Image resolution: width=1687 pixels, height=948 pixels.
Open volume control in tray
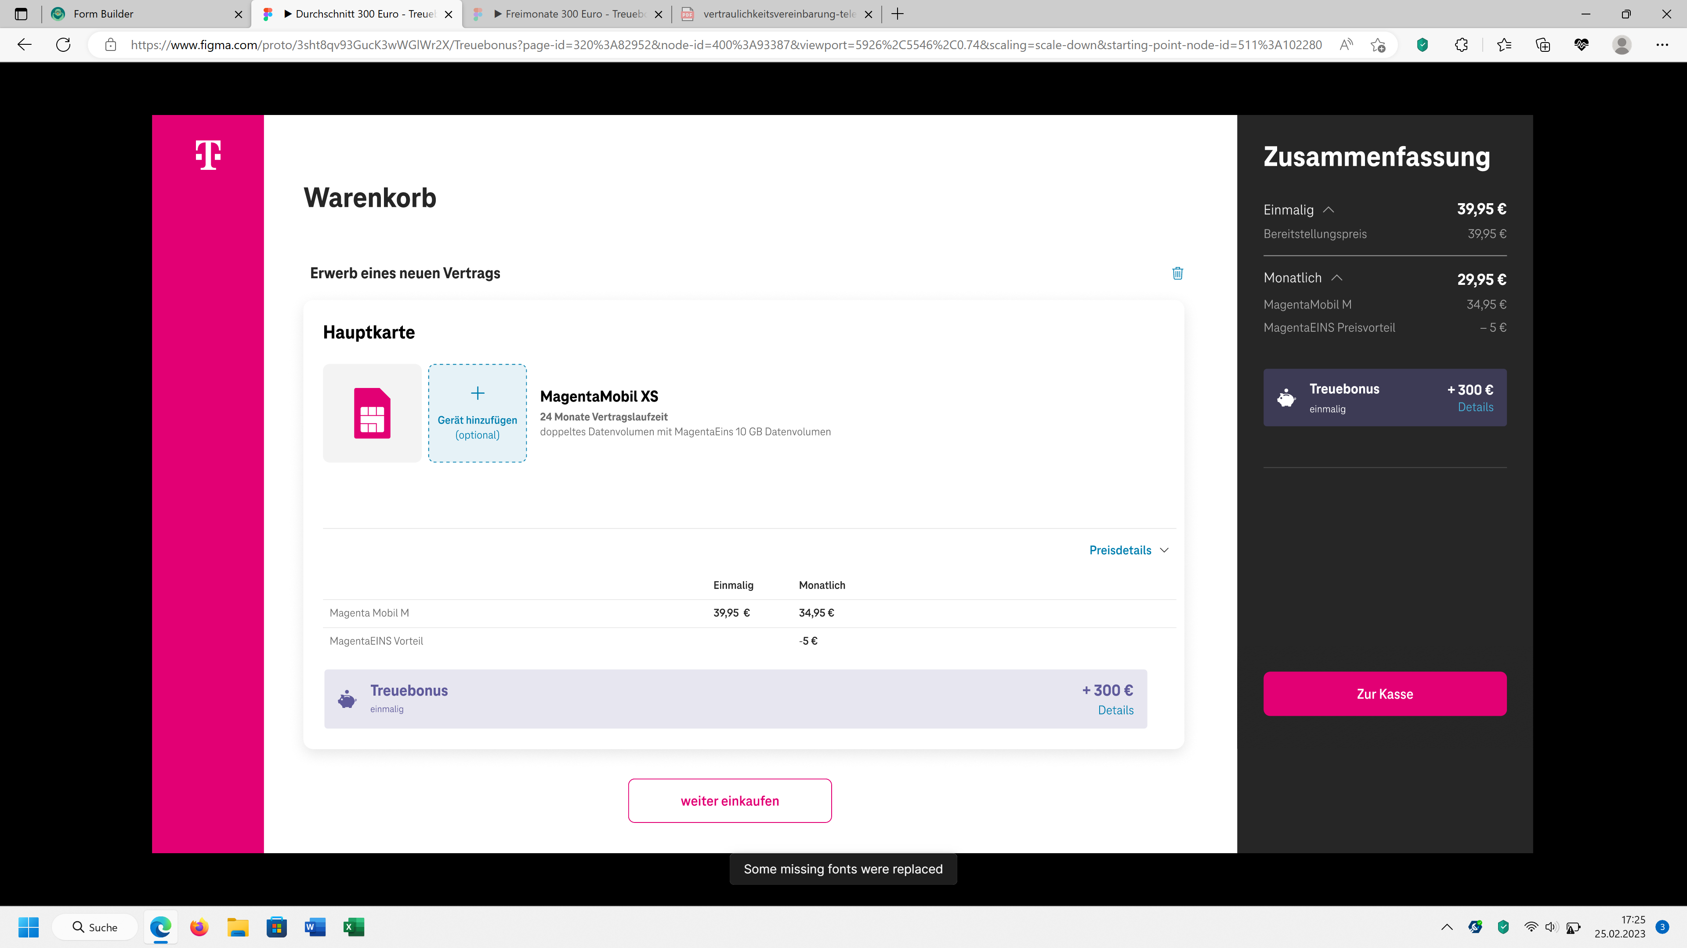point(1551,927)
